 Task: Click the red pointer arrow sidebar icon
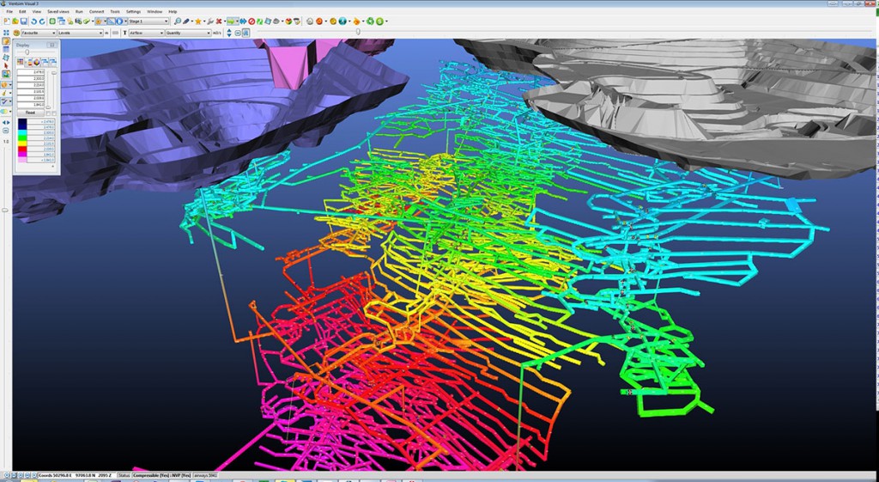click(x=6, y=65)
